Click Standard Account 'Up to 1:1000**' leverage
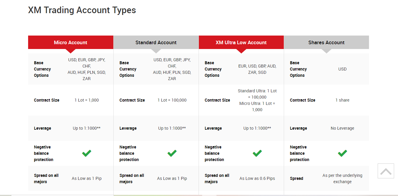The height and width of the screenshot is (196, 398). 172,128
